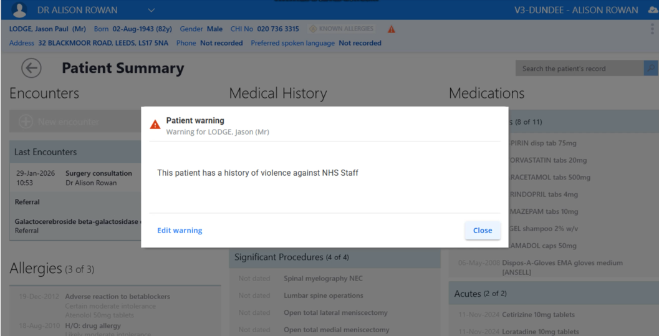
Task: Select the Last Encounters header
Action: click(75, 152)
